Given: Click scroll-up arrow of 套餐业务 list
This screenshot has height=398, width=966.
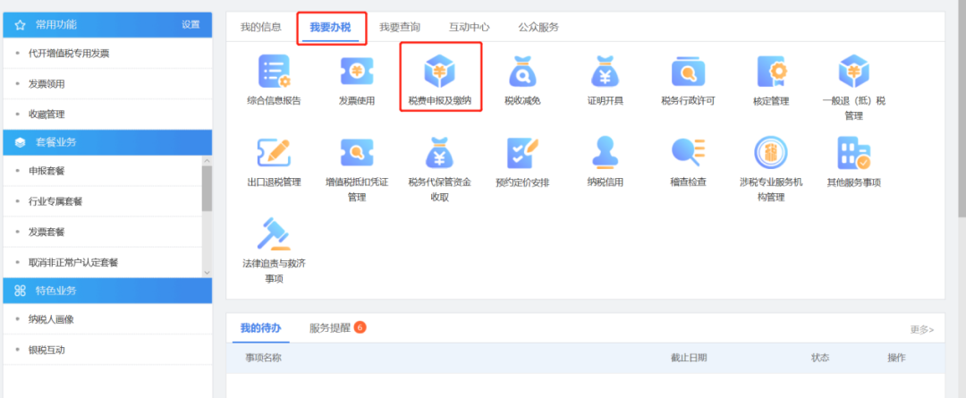Looking at the screenshot, I should (x=207, y=160).
